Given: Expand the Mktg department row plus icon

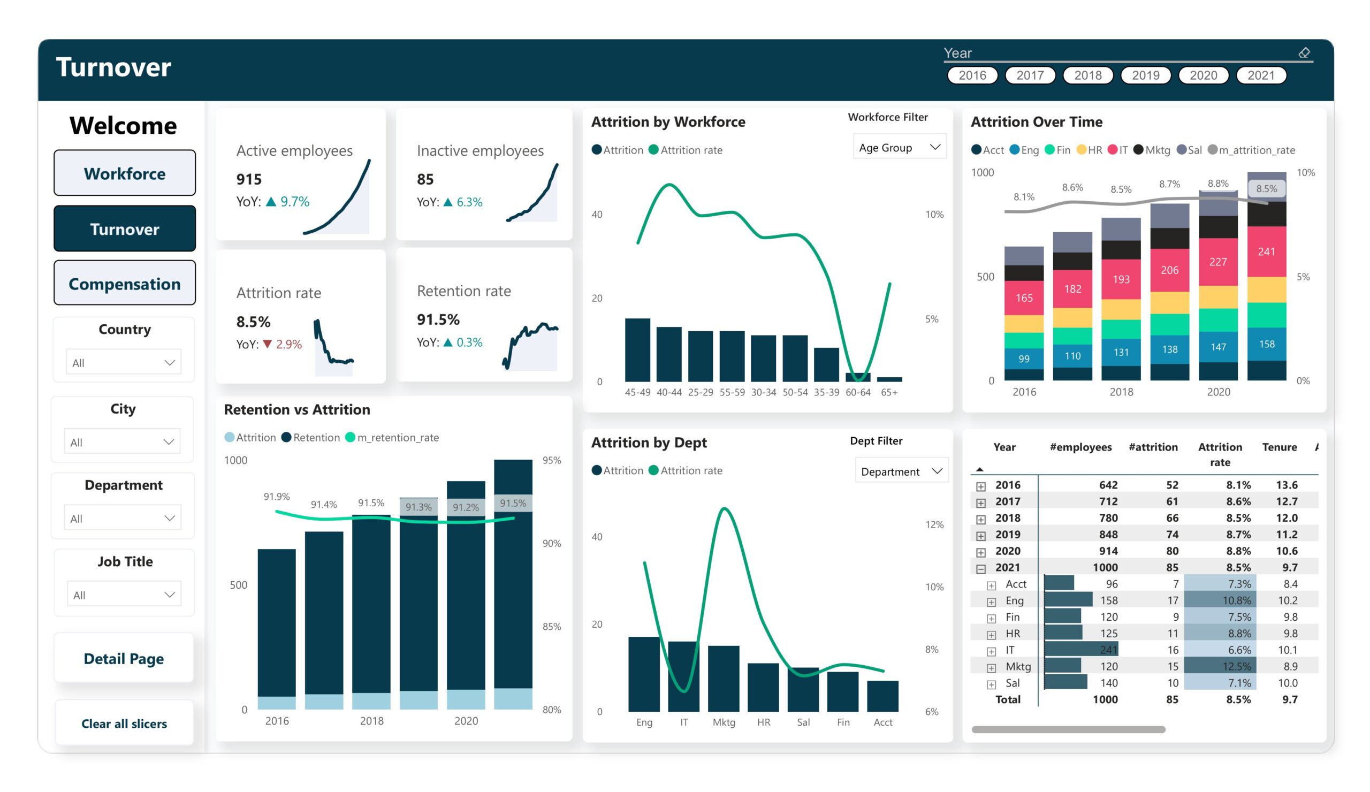Looking at the screenshot, I should 991,667.
